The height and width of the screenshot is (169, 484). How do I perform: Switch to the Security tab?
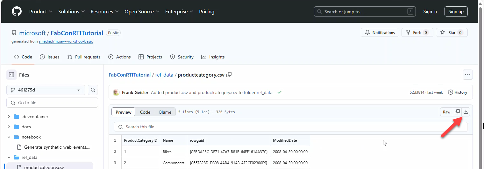pos(182,57)
